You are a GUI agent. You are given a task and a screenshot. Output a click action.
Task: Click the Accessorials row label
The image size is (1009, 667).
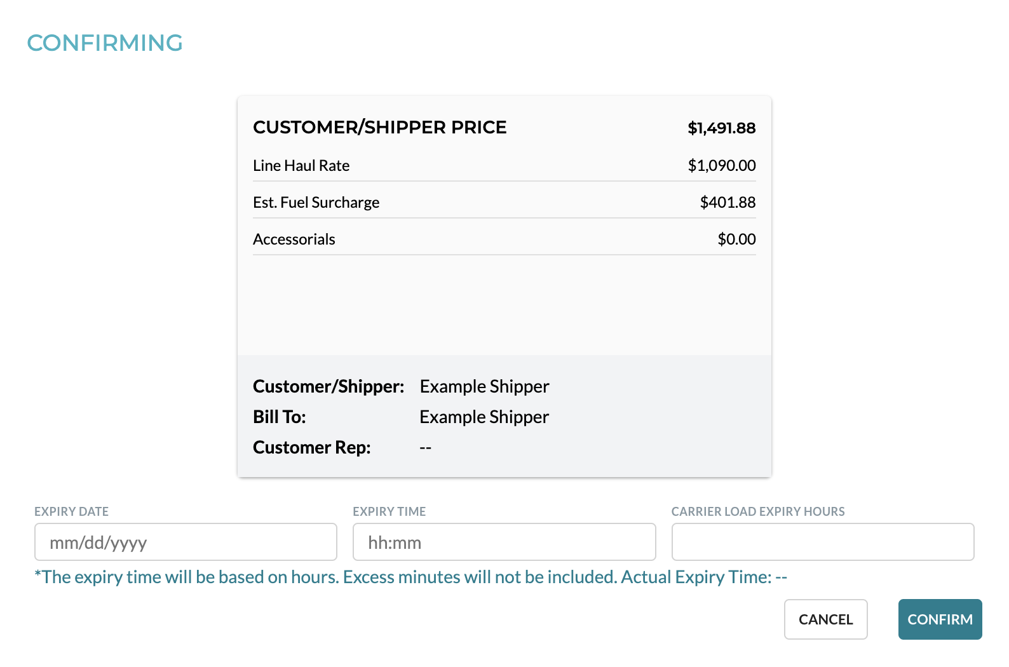point(294,239)
